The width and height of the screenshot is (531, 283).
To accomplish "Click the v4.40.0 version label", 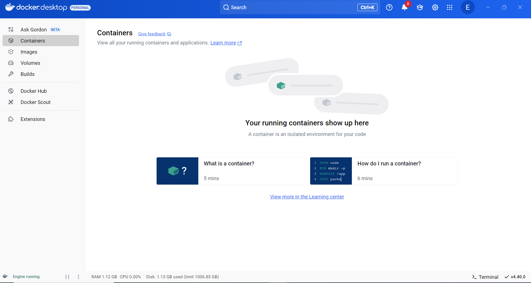I will 518,277.
